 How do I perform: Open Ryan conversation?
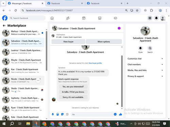point(23,109)
